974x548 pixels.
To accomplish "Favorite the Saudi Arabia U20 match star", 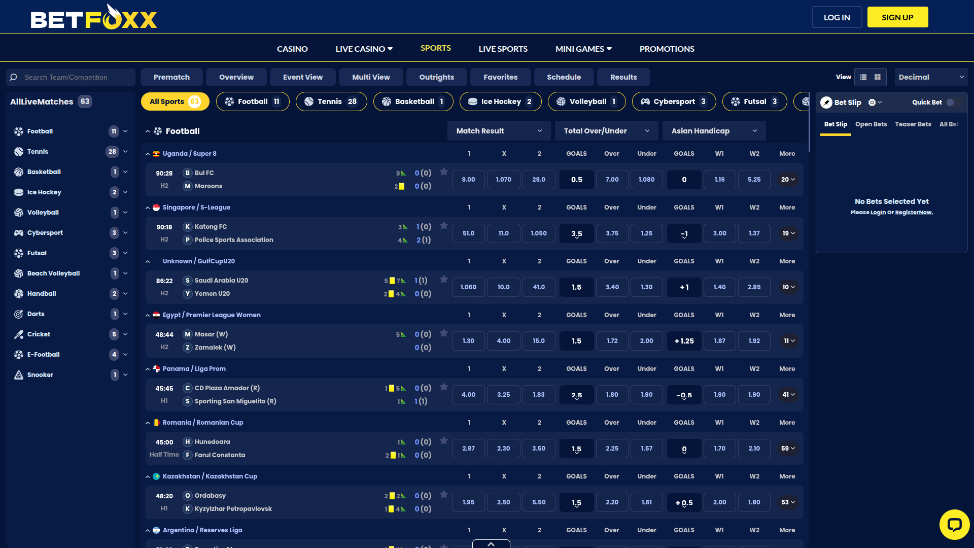I will click(x=444, y=279).
